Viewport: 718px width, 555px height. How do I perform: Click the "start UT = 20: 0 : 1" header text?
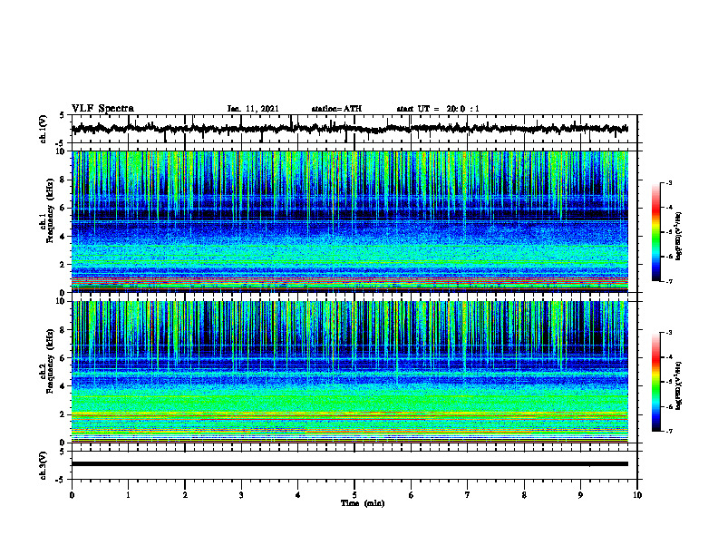click(x=438, y=109)
